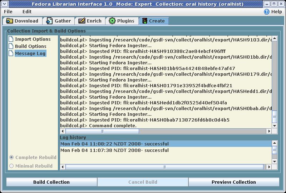Viewport: 286px width, 193px height.
Task: Select Message Log in the side list
Action: (x=30, y=53)
